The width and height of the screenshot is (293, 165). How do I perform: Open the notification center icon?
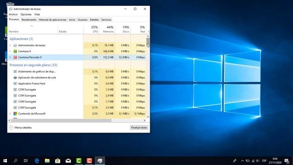click(287, 161)
